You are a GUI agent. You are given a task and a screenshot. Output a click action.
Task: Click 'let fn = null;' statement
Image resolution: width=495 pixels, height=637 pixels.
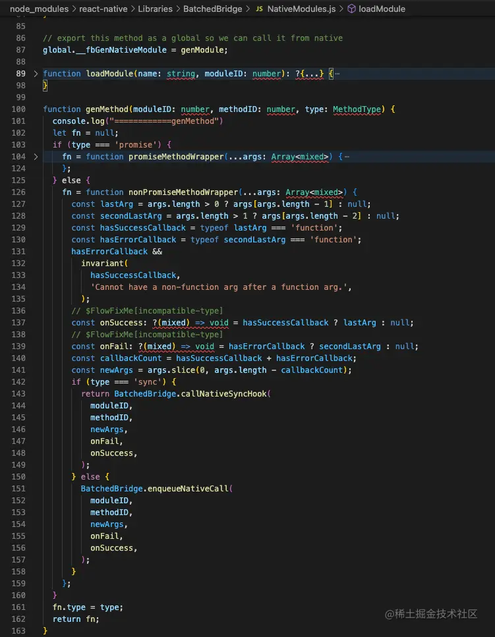click(x=85, y=133)
